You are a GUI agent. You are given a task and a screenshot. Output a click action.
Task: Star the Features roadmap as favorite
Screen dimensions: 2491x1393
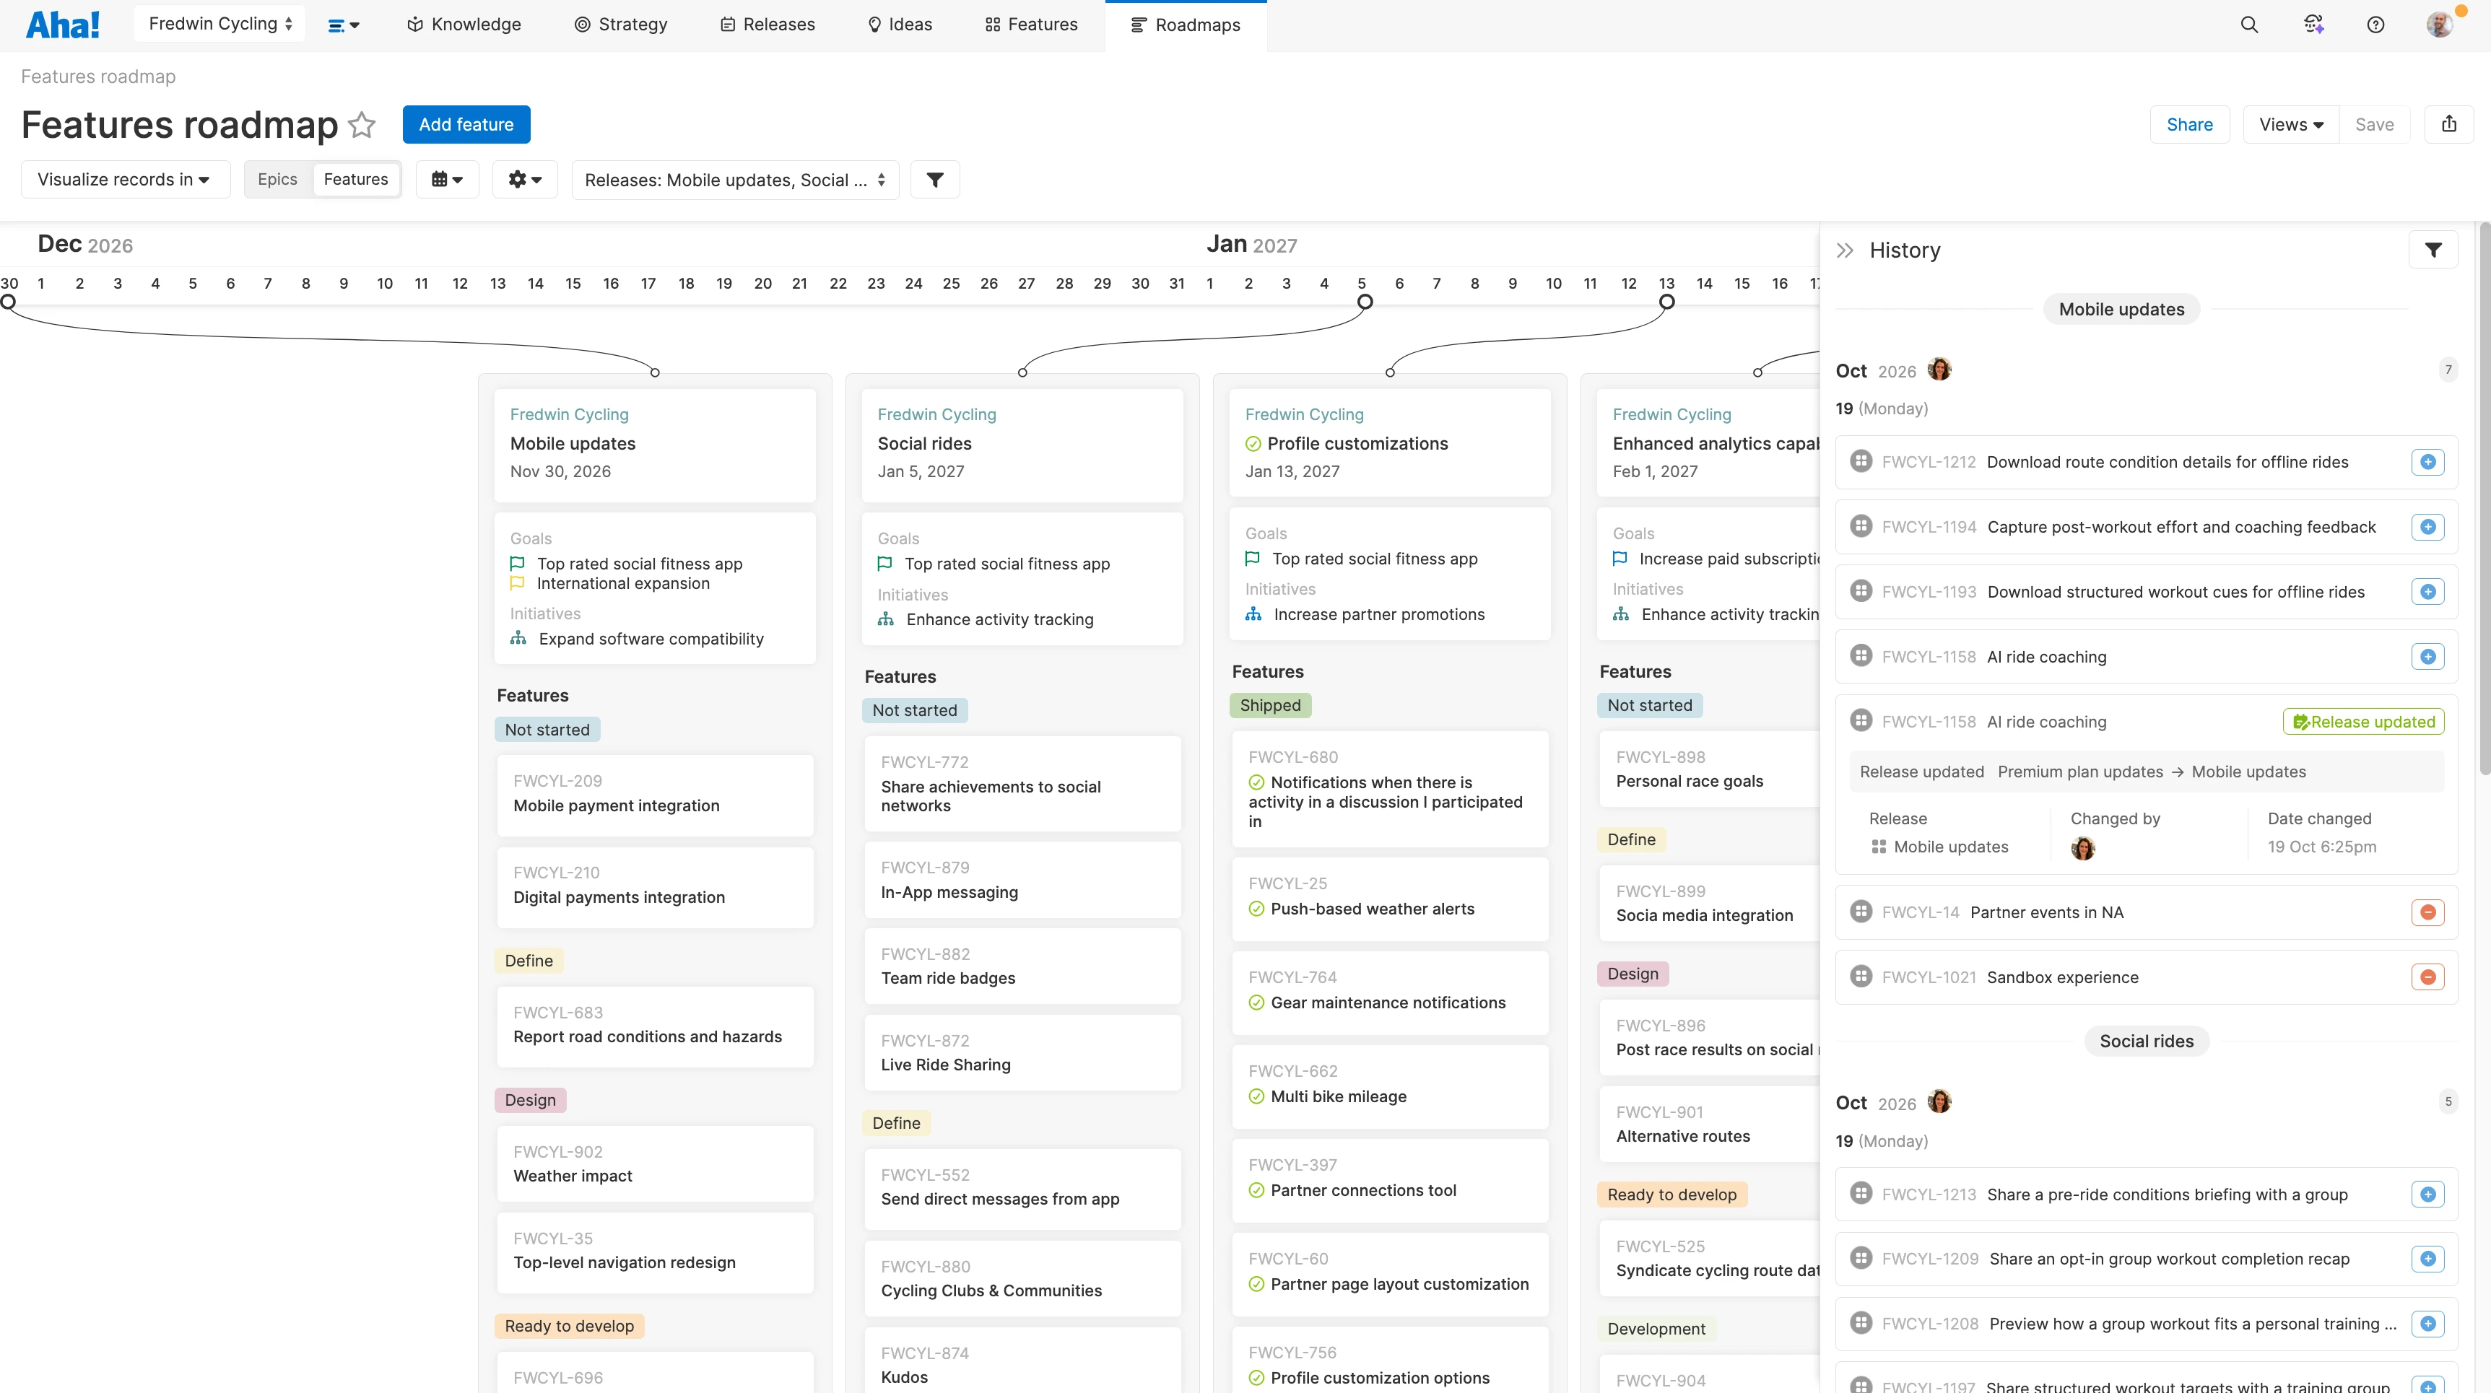pos(362,125)
